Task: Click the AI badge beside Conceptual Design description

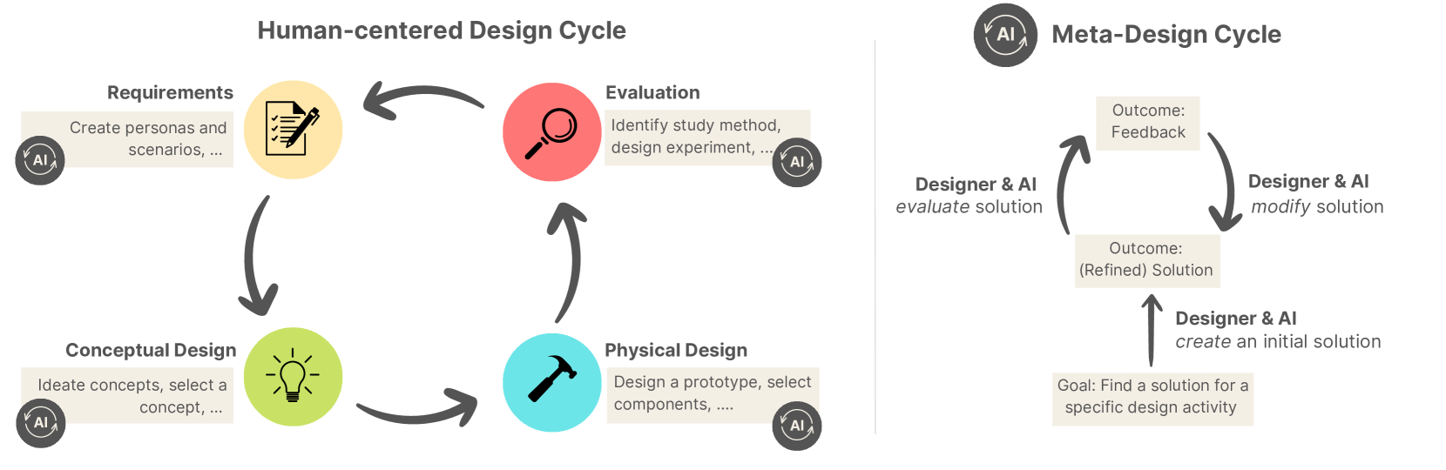Action: pos(41,423)
